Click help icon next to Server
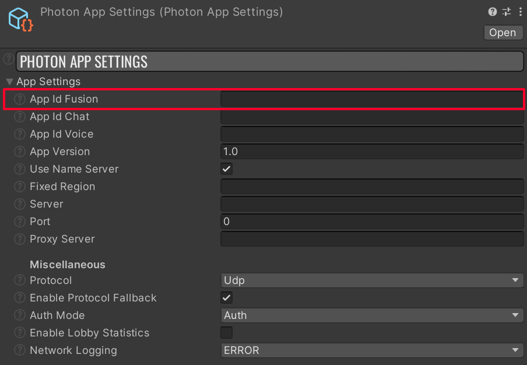The image size is (527, 365). (x=20, y=204)
